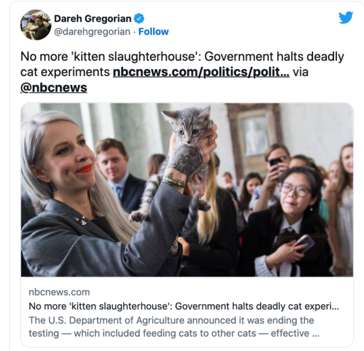This screenshot has width=364, height=351.
Task: Open the article preview photo
Action: [187, 189]
